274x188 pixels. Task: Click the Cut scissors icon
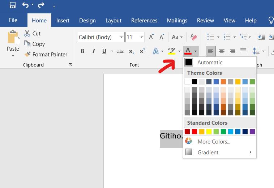click(x=27, y=34)
